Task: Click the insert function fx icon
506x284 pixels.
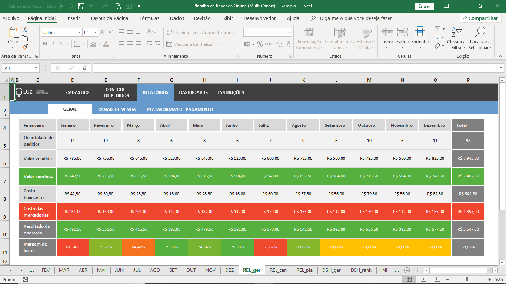Action: pyautogui.click(x=84, y=68)
